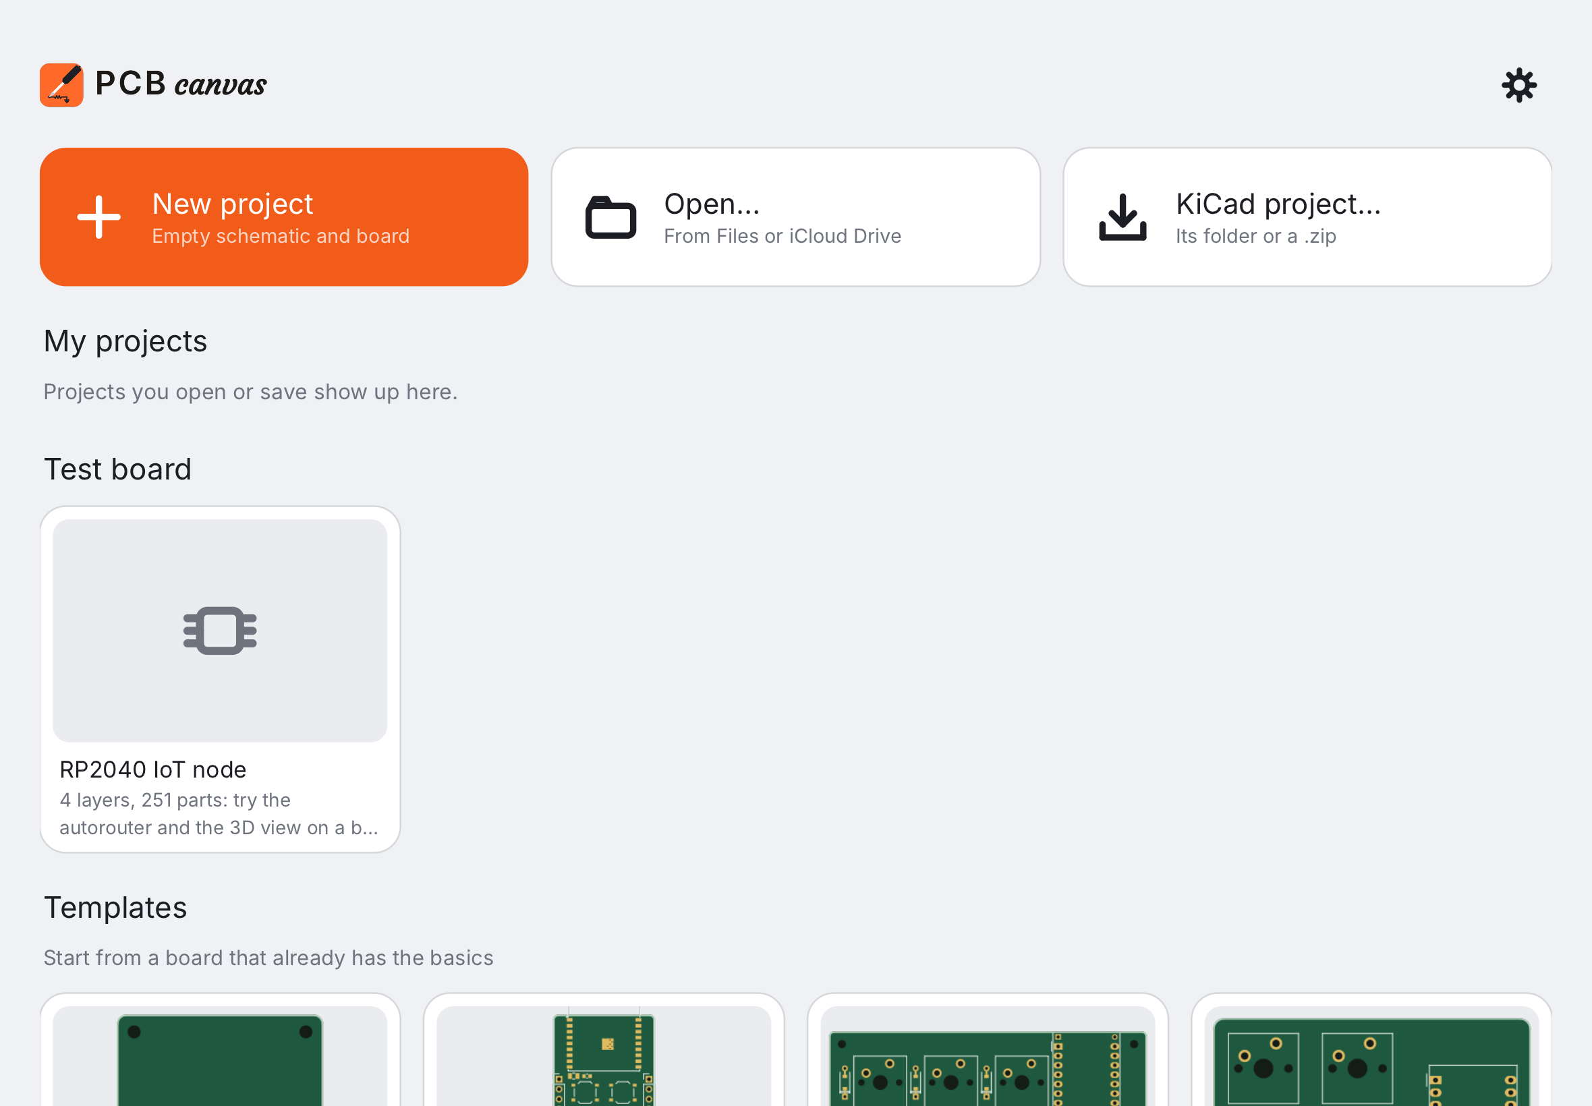Click the 'PCB canvas' title text
Image resolution: width=1592 pixels, height=1106 pixels.
click(x=181, y=84)
